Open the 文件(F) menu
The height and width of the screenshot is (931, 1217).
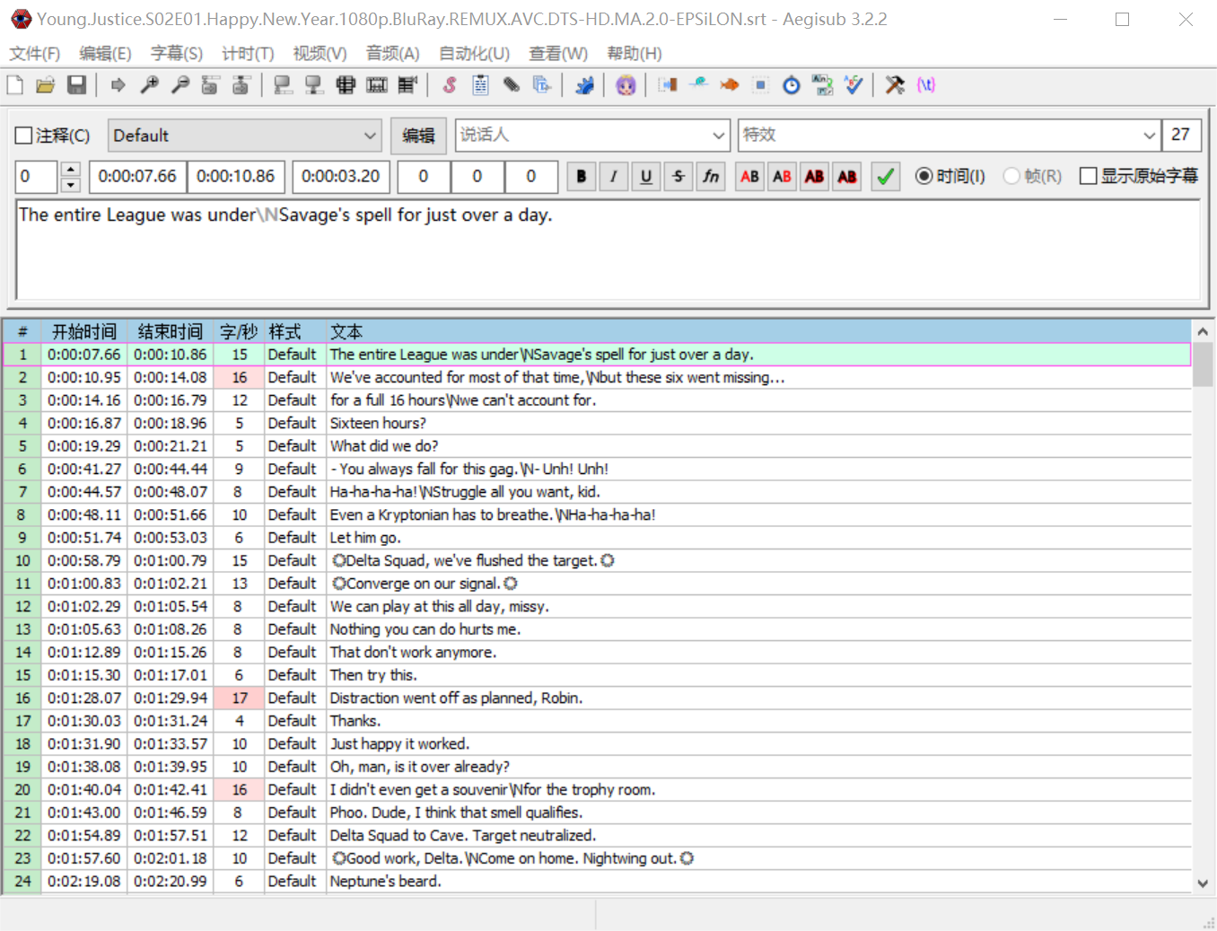(35, 54)
